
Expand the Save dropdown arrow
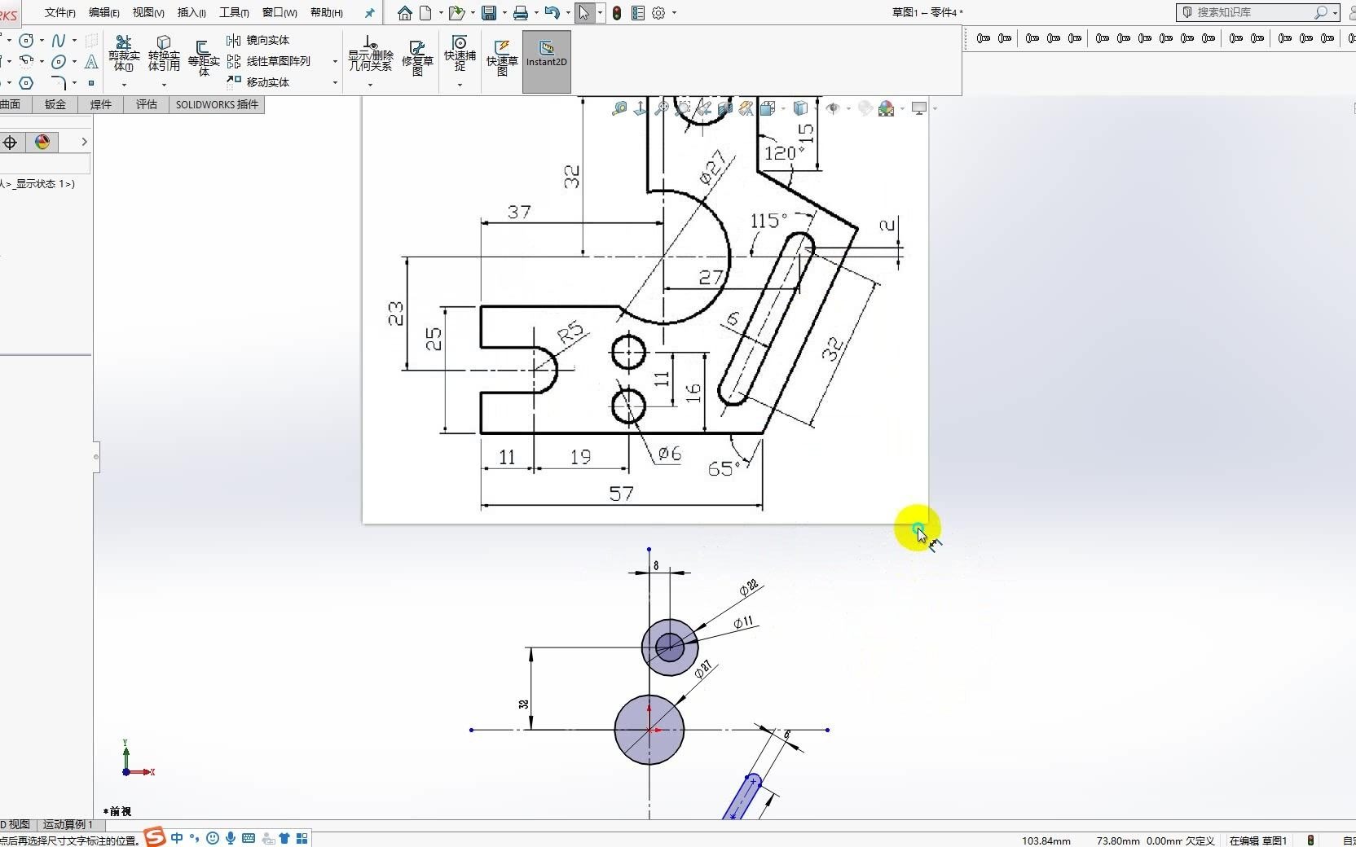pos(504,13)
